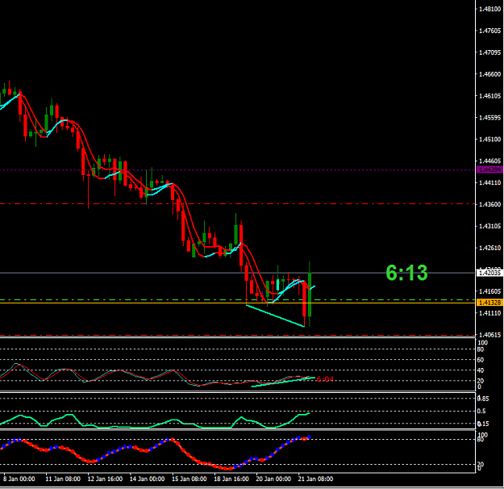This screenshot has height=489, width=504.
Task: Select the cyan descending trendline under price lows
Action: tap(275, 316)
